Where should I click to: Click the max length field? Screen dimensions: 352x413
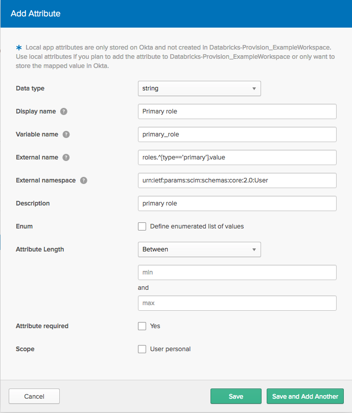click(x=237, y=303)
